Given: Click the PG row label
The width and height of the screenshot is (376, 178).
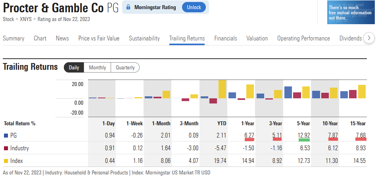Looking at the screenshot, I should [13, 136].
